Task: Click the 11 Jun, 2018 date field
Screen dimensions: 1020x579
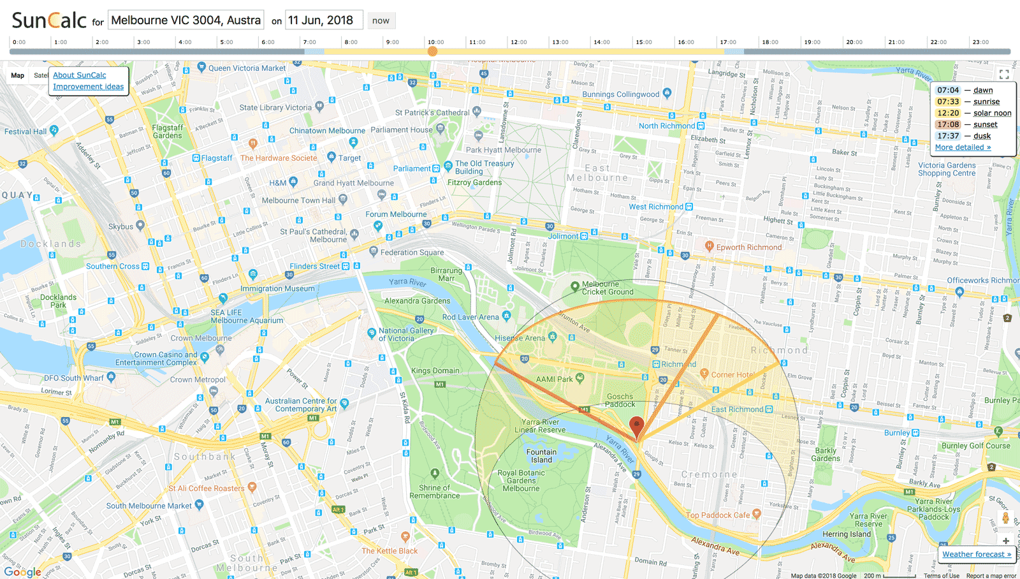Action: [x=324, y=20]
